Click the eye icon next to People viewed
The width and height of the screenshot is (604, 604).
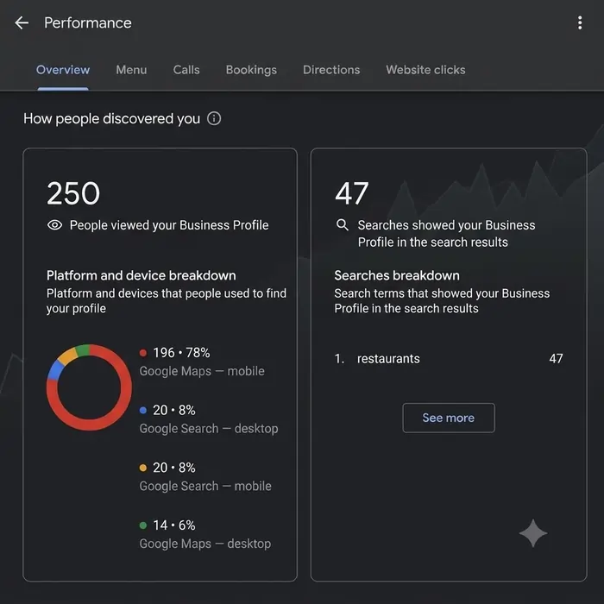54,225
